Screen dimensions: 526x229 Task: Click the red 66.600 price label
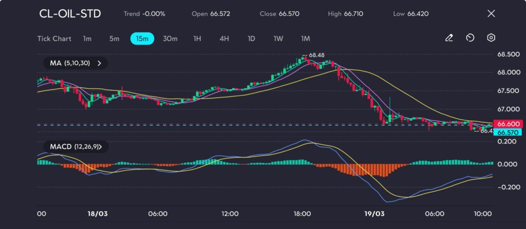point(508,124)
